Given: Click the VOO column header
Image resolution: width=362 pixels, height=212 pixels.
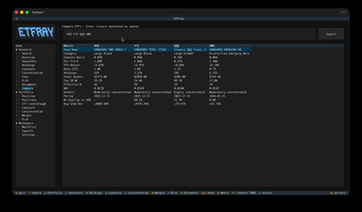Looking at the screenshot, I should click(97, 46).
